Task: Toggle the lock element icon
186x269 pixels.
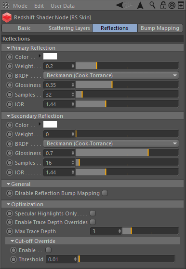Action: (163, 5)
